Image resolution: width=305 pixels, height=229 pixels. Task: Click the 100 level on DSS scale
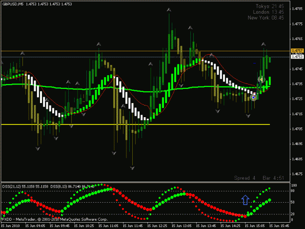294,185
